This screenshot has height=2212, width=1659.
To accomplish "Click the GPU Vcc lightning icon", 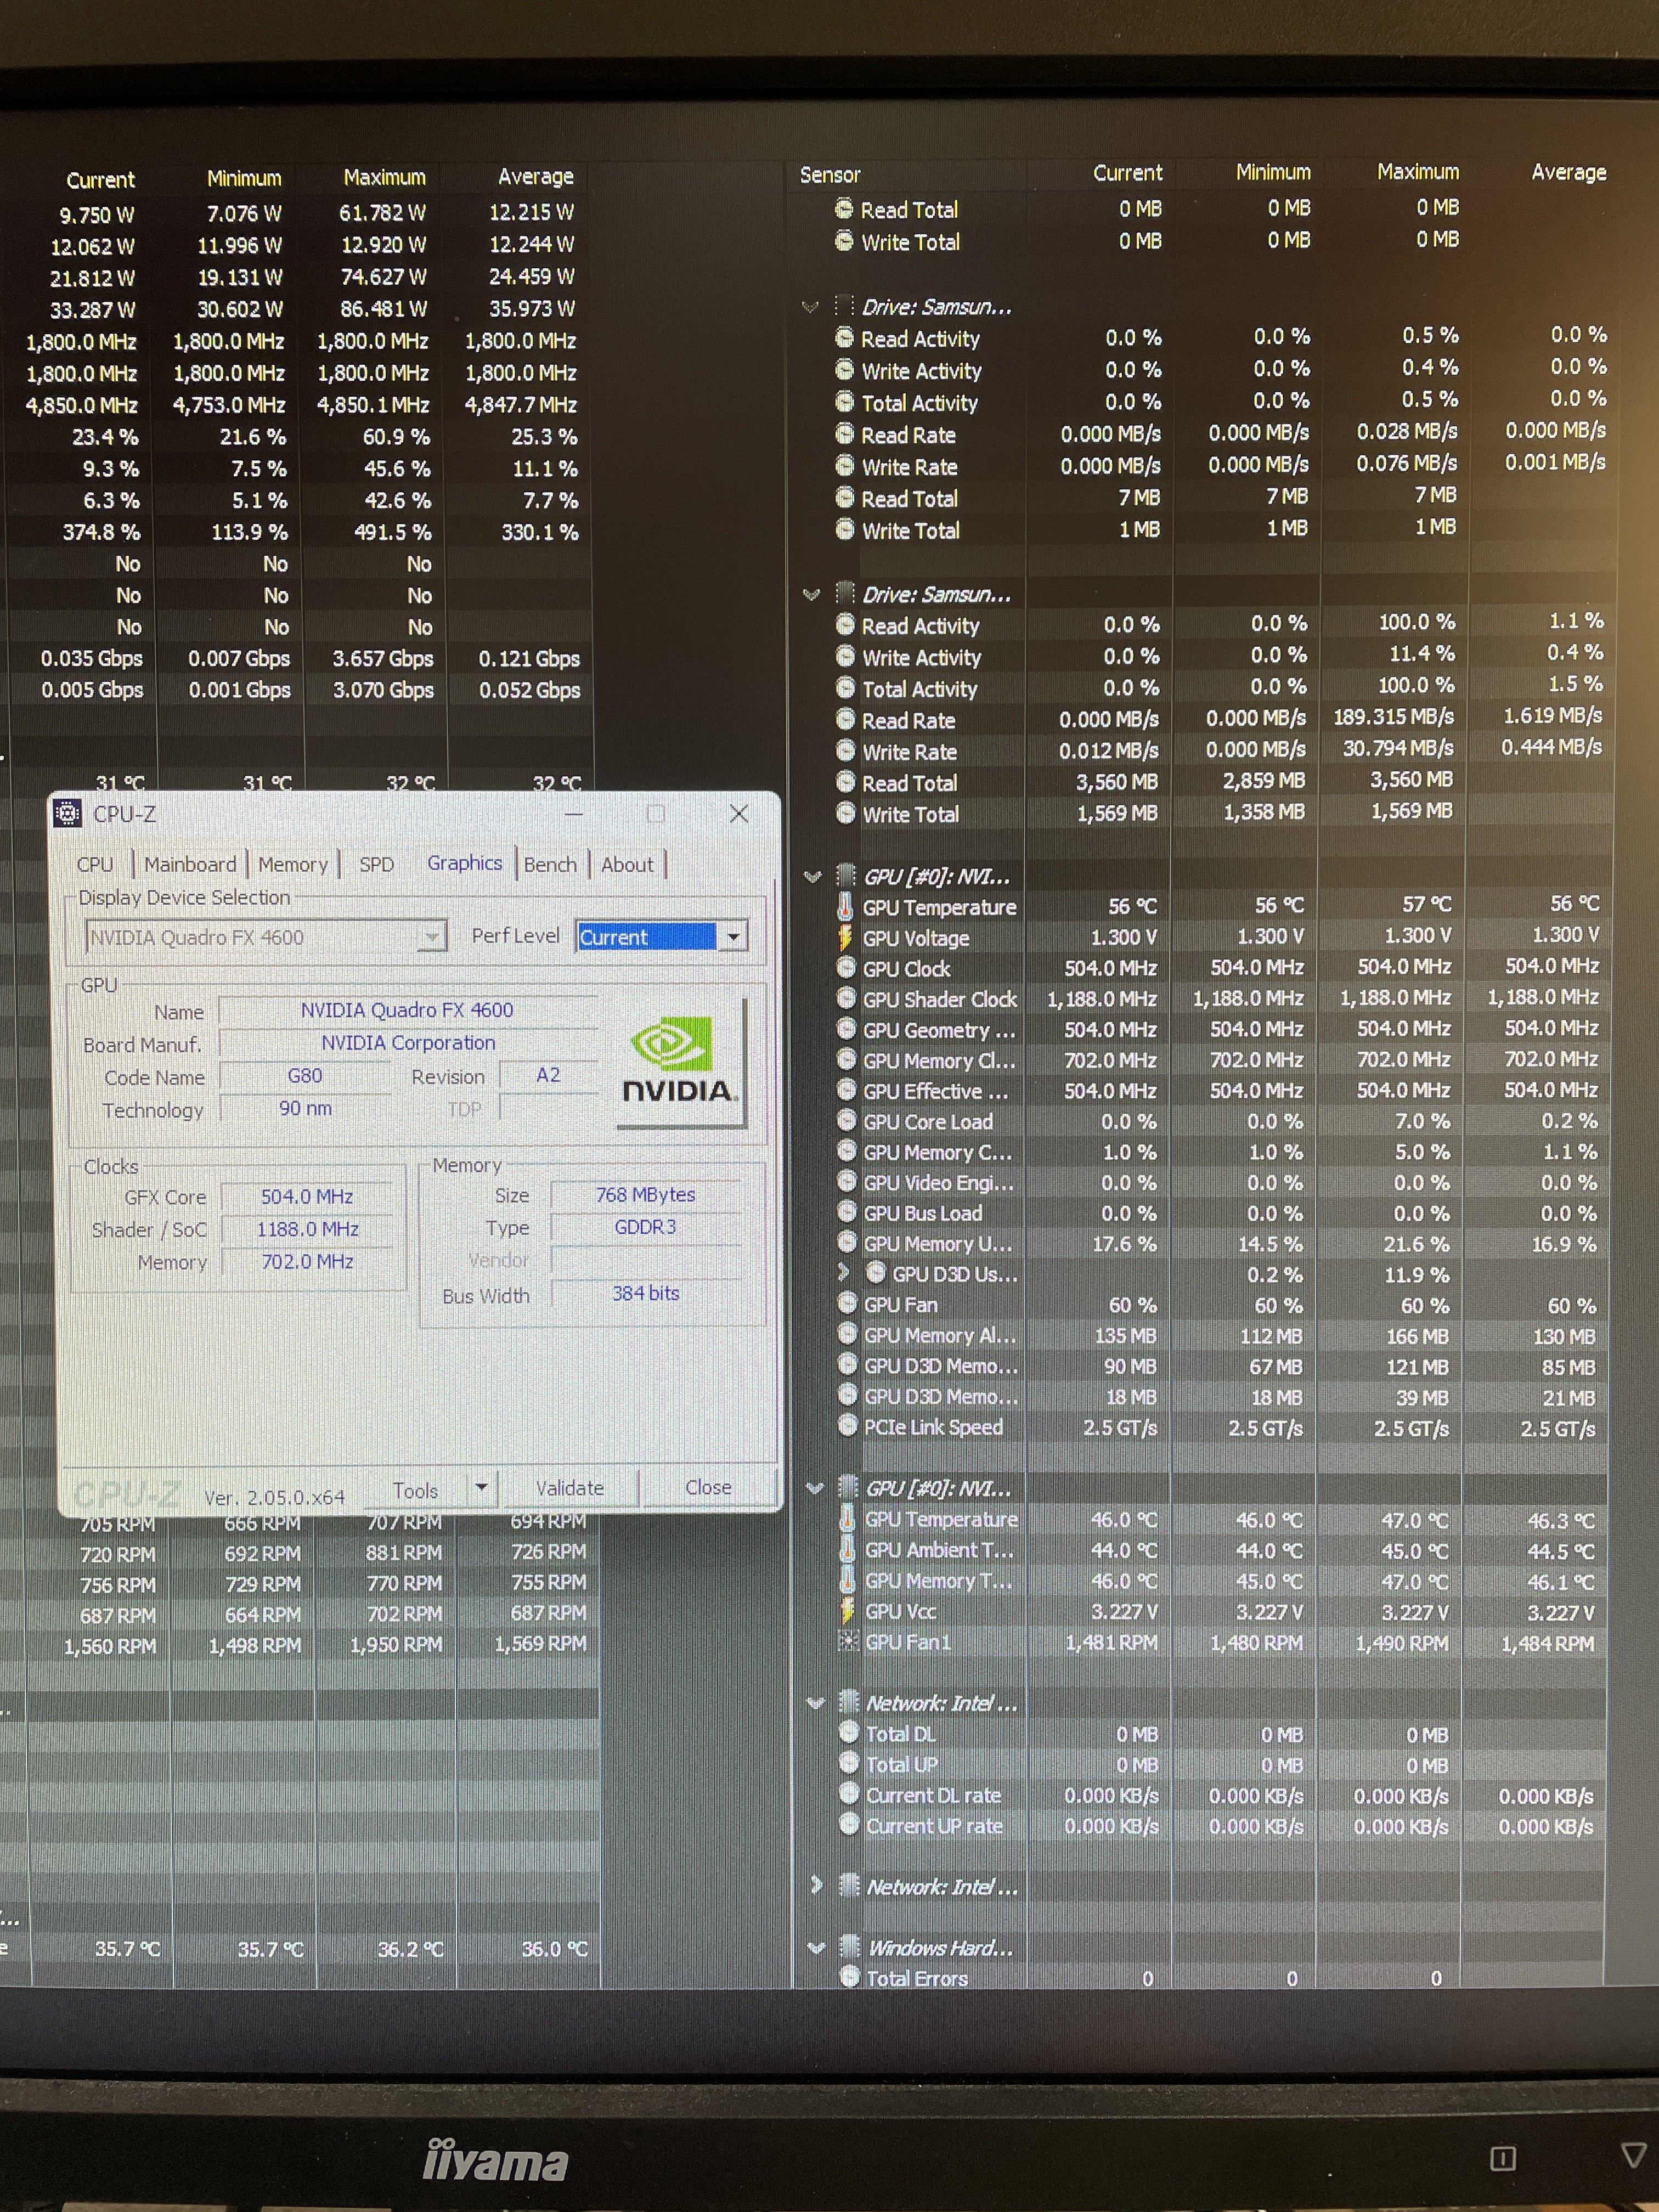I will (x=848, y=1611).
